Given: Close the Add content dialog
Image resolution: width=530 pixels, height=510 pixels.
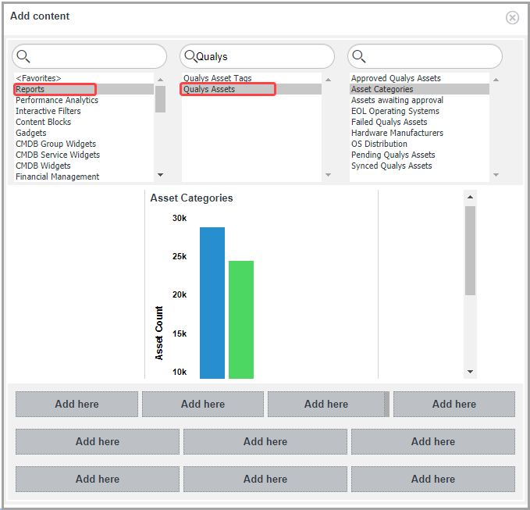Looking at the screenshot, I should pyautogui.click(x=512, y=18).
